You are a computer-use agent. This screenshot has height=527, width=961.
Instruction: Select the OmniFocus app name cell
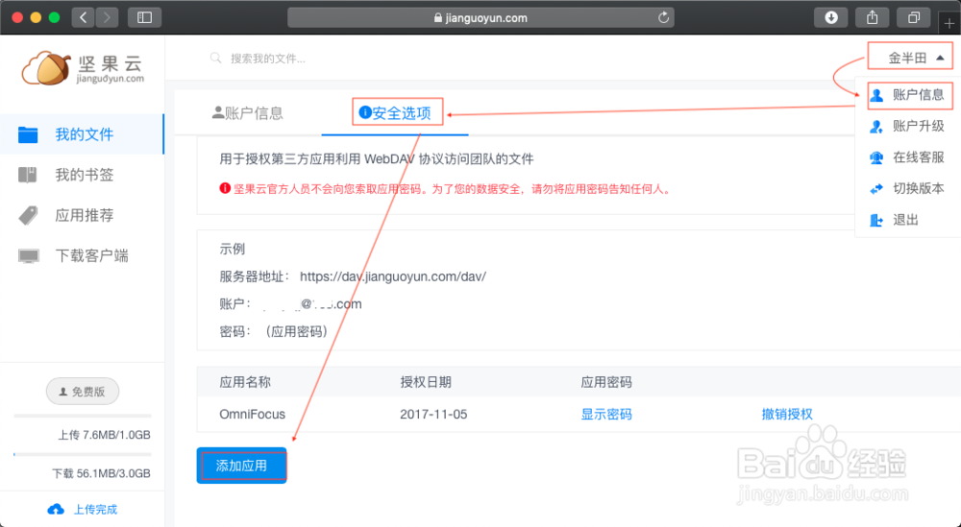coord(253,415)
